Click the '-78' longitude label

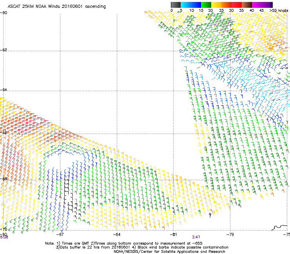(x=230, y=234)
